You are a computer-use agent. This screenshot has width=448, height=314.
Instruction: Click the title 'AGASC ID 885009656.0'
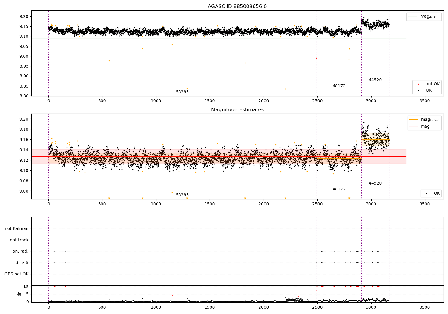pos(237,7)
